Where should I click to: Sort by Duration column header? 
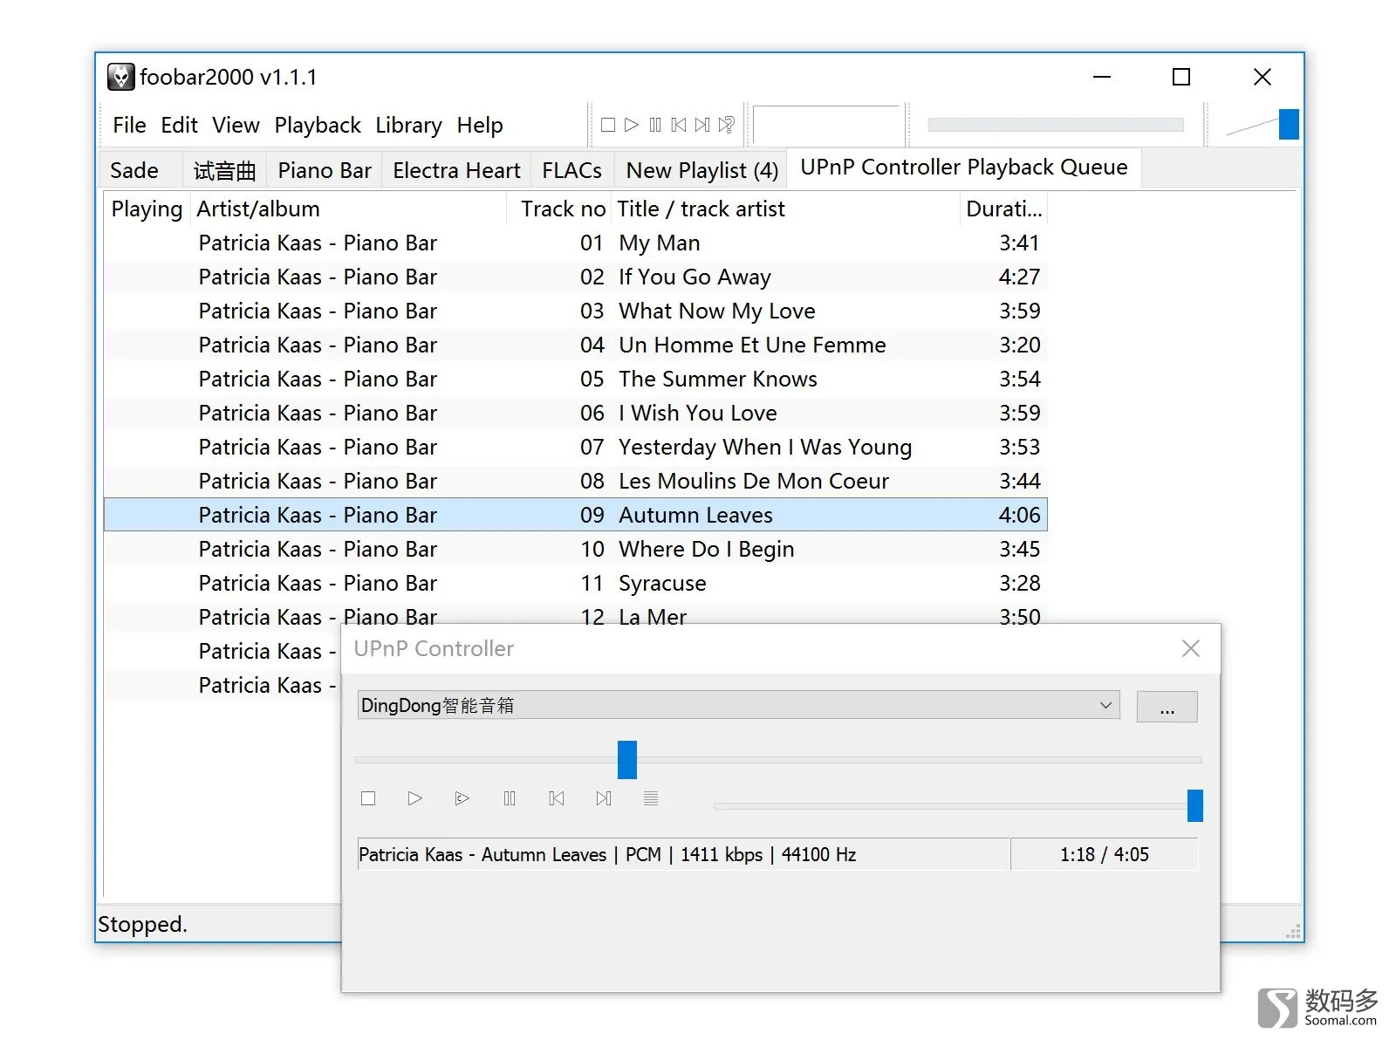pos(1003,209)
